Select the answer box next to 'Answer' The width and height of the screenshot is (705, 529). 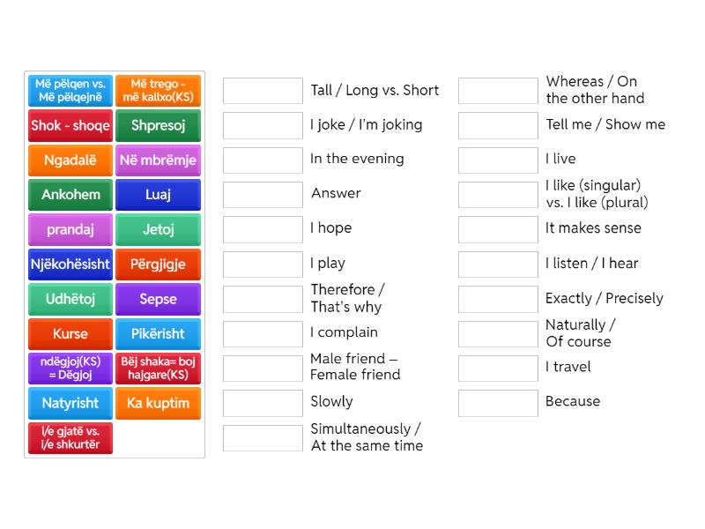click(x=263, y=195)
